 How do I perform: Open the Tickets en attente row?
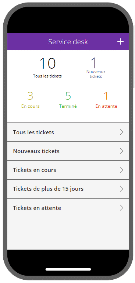68,208
